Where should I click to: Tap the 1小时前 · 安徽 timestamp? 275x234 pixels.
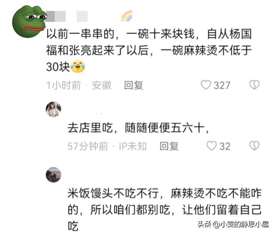[79, 85]
